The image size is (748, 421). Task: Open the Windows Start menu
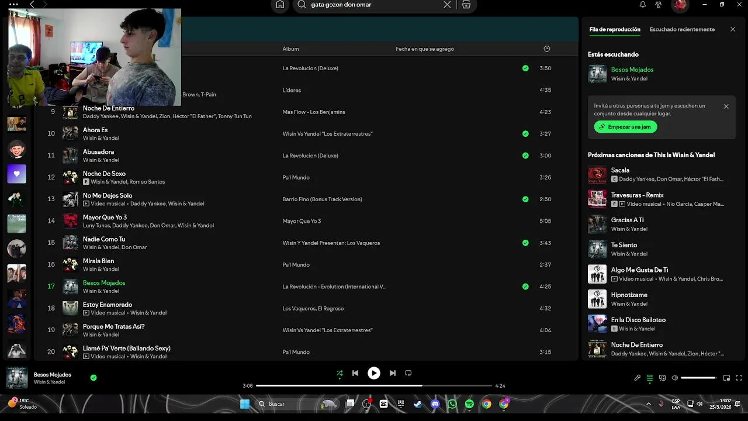tap(245, 403)
